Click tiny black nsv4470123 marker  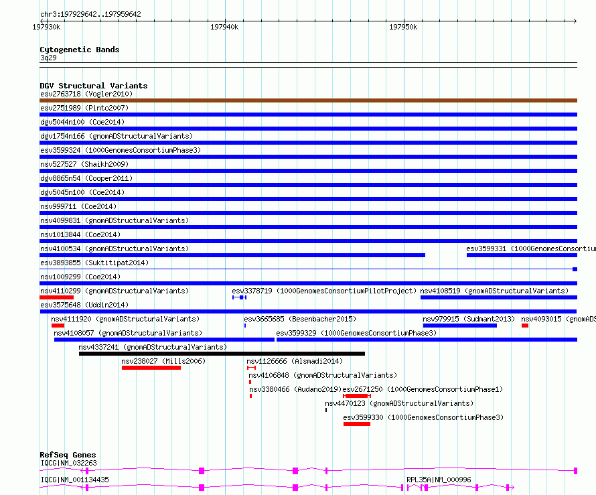326,410
